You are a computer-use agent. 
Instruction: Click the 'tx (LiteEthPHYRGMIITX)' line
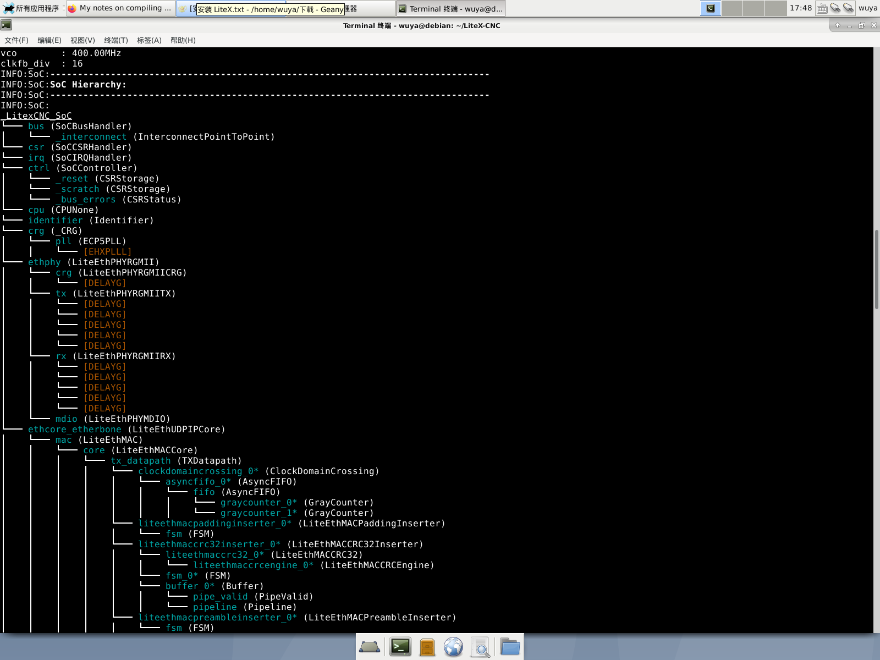[x=116, y=294]
